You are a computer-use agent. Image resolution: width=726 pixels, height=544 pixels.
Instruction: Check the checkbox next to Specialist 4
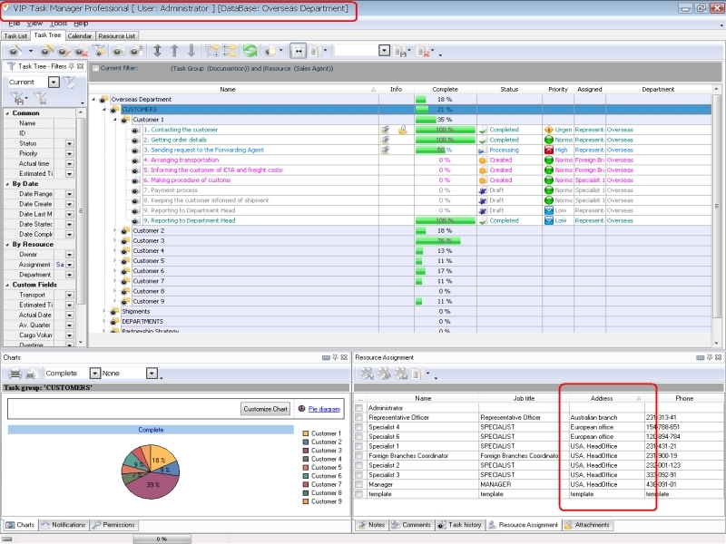click(x=358, y=428)
